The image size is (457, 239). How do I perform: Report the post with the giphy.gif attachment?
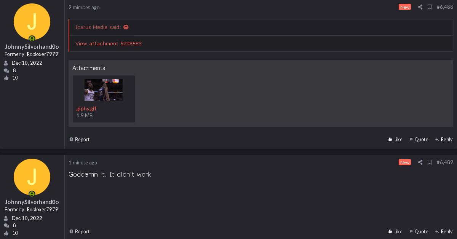point(80,139)
